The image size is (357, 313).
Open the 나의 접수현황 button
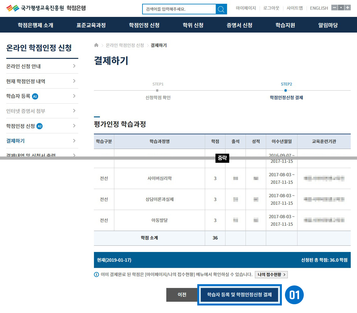[x=271, y=275]
